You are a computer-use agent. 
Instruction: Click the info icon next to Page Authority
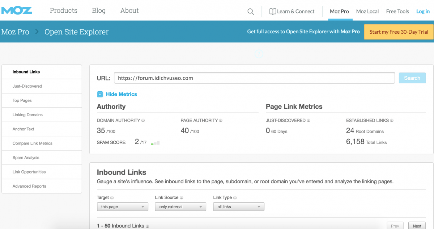tap(221, 121)
